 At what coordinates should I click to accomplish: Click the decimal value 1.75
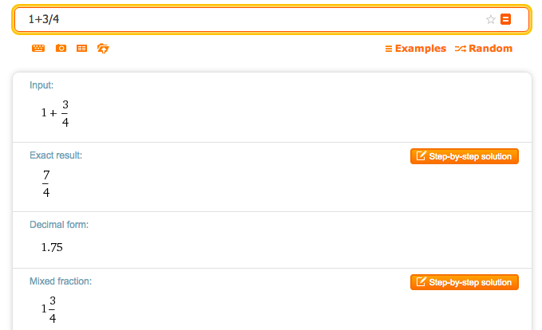coord(52,247)
